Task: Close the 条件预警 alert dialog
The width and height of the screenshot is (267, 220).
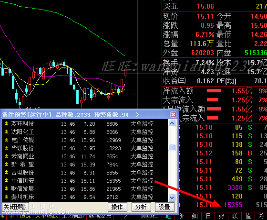Action: point(173,114)
